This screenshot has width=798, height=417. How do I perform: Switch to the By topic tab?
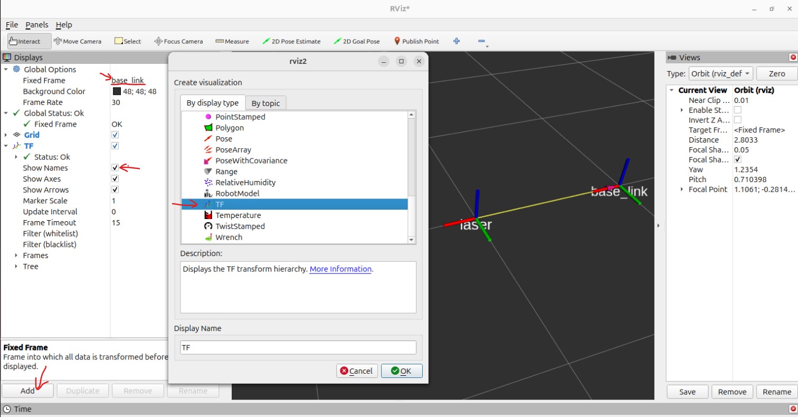[265, 103]
